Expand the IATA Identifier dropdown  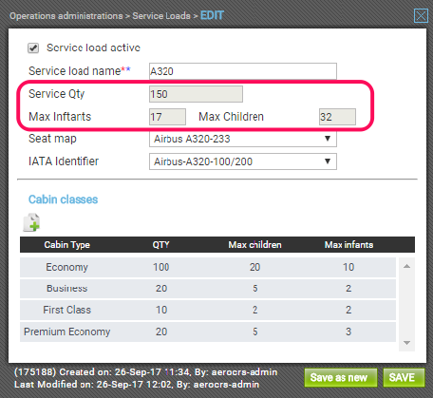point(243,161)
